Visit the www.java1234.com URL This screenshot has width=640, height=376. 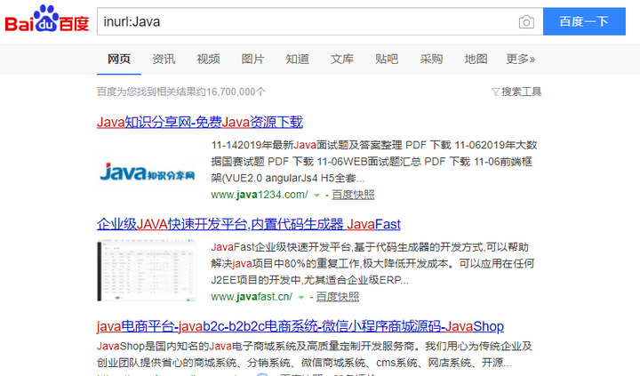[260, 195]
